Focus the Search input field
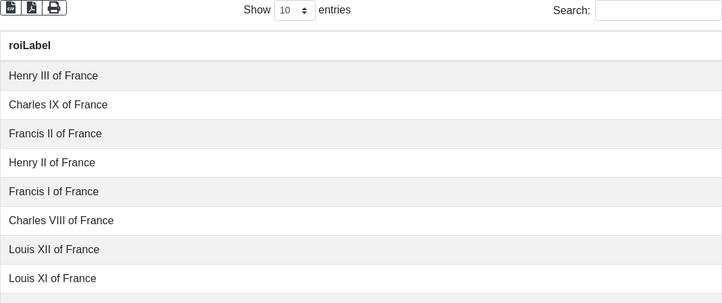Viewport: 722px width, 303px height. coord(658,10)
